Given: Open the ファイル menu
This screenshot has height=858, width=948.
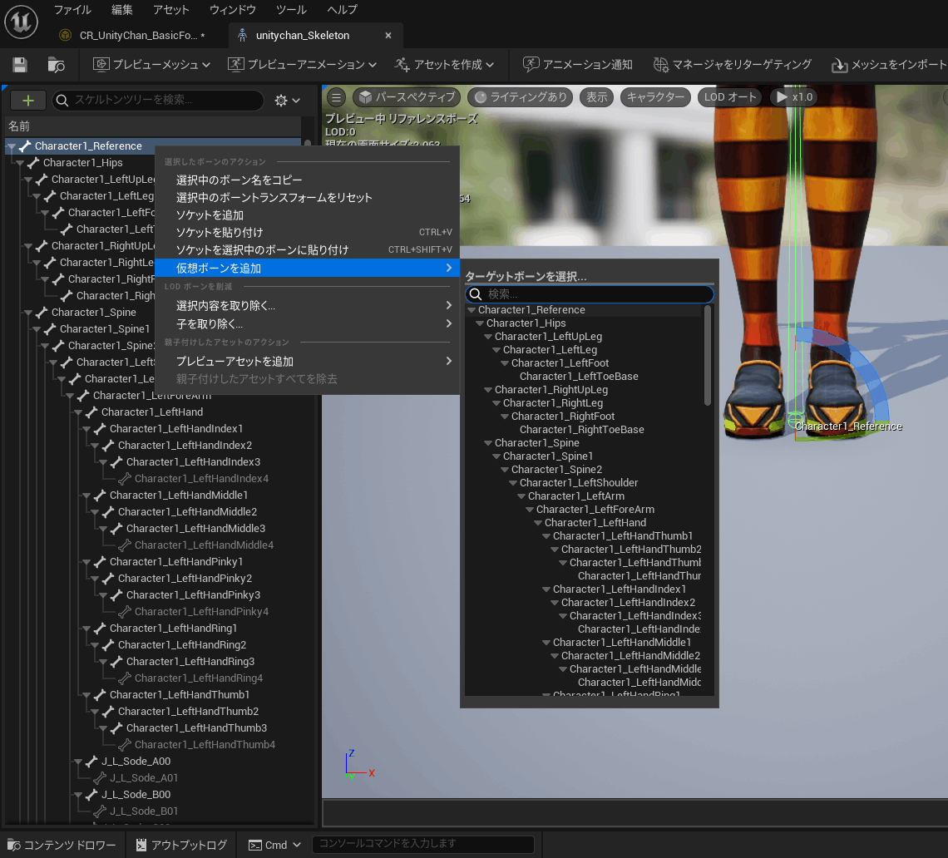Looking at the screenshot, I should [72, 10].
